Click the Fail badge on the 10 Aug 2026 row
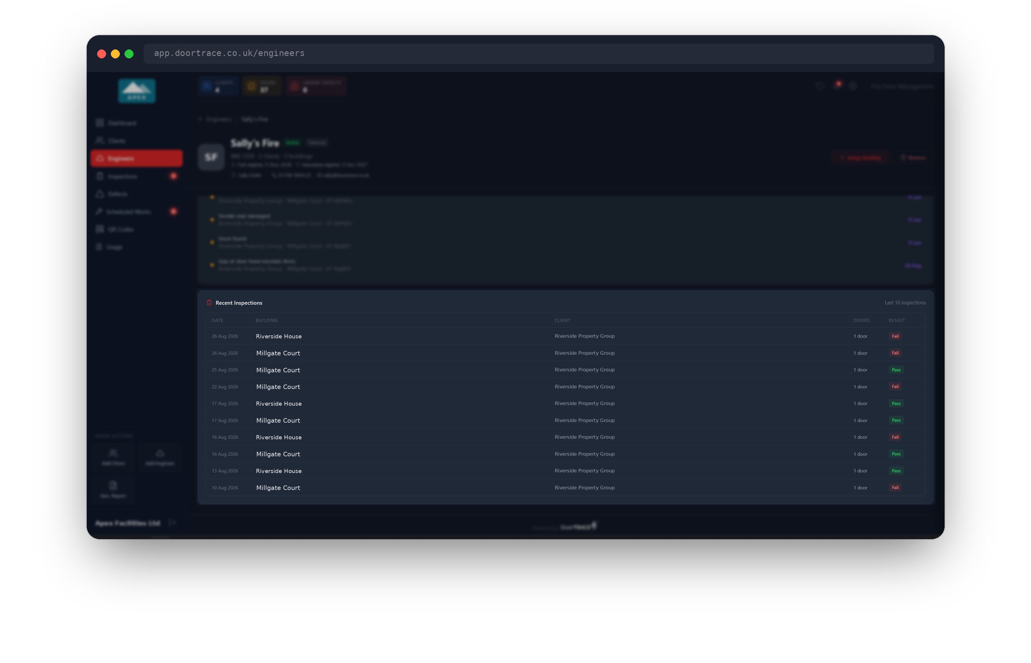This screenshot has height=663, width=1031. (895, 487)
